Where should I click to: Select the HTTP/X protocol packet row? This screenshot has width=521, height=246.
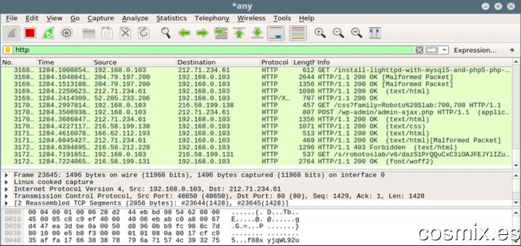256,98
